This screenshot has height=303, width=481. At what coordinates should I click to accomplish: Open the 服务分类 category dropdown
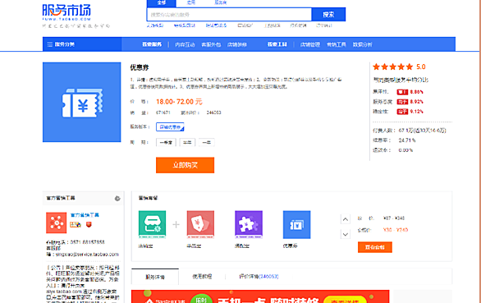tap(82, 44)
